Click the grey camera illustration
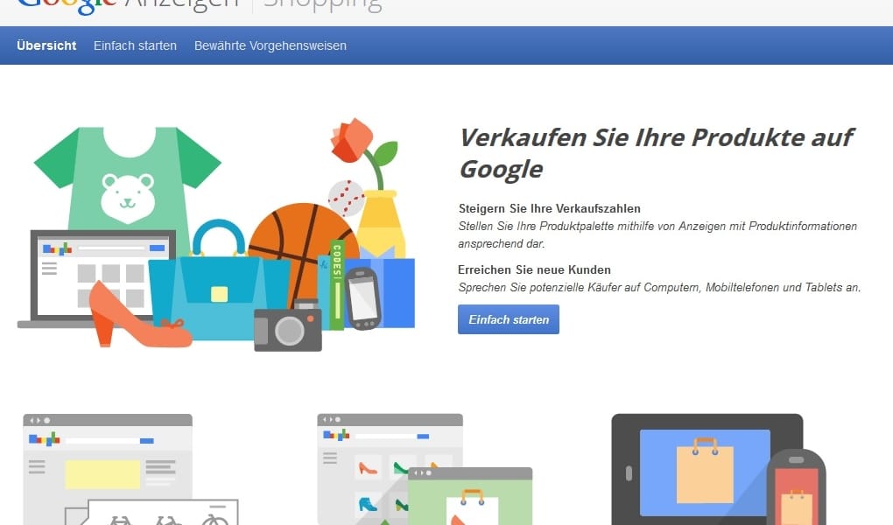Screen dimensions: 893x525 click(x=288, y=325)
